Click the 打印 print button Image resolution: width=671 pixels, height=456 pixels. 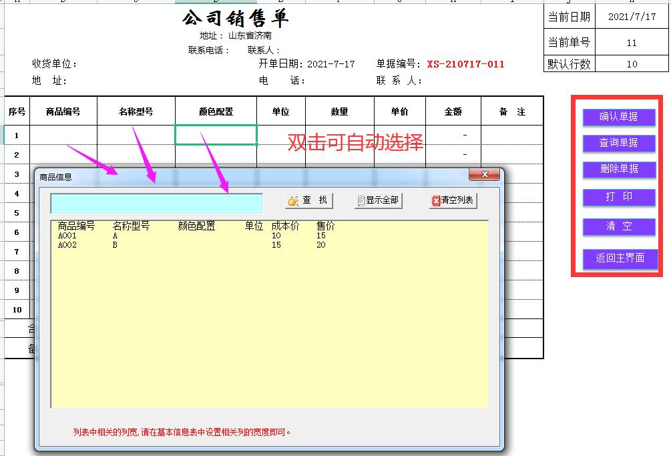point(619,196)
